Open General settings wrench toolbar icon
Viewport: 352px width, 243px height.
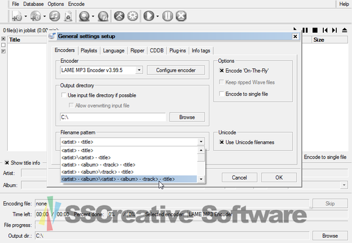click(119, 16)
